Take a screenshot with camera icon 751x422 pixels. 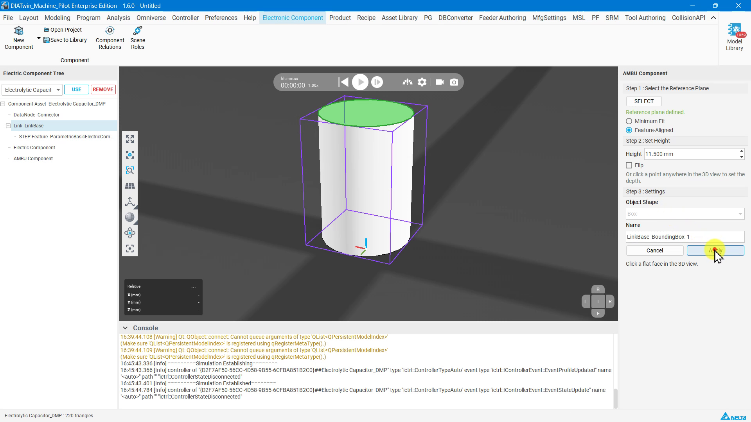tap(454, 82)
